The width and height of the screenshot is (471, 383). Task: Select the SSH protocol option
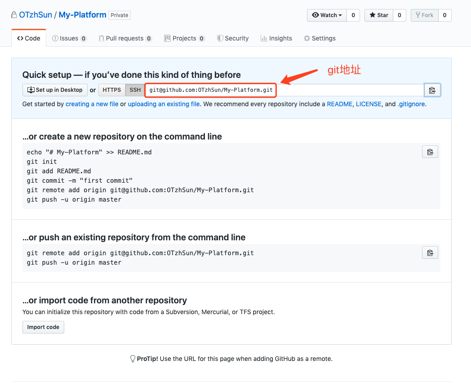coord(135,90)
